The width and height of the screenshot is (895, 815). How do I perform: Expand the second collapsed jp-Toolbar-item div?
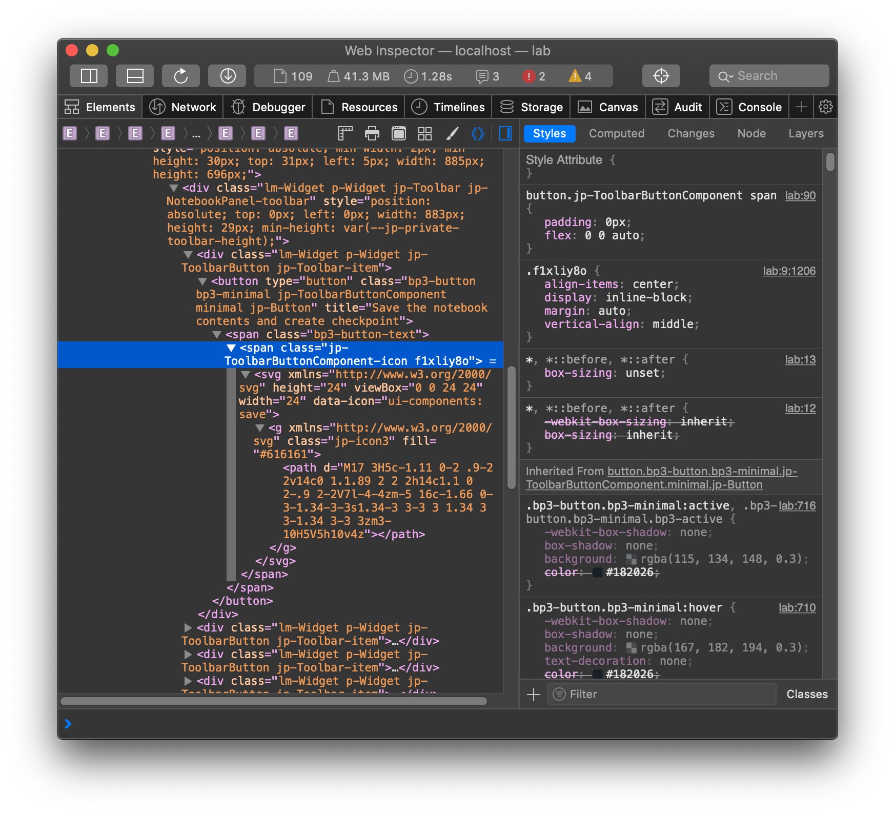pos(188,655)
